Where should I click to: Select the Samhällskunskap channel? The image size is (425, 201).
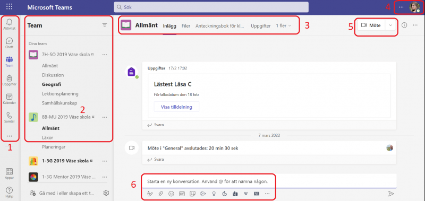pyautogui.click(x=59, y=103)
